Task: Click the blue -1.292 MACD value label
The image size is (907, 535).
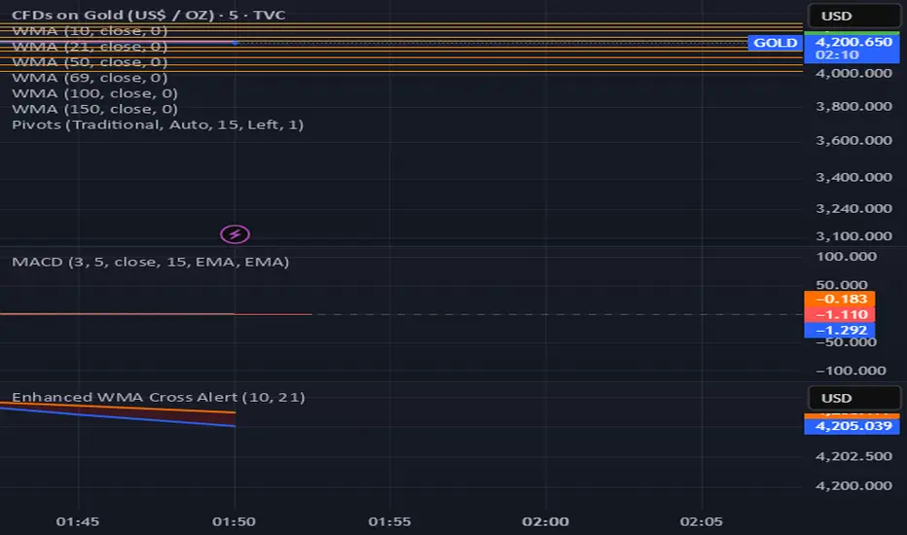Action: pos(839,331)
